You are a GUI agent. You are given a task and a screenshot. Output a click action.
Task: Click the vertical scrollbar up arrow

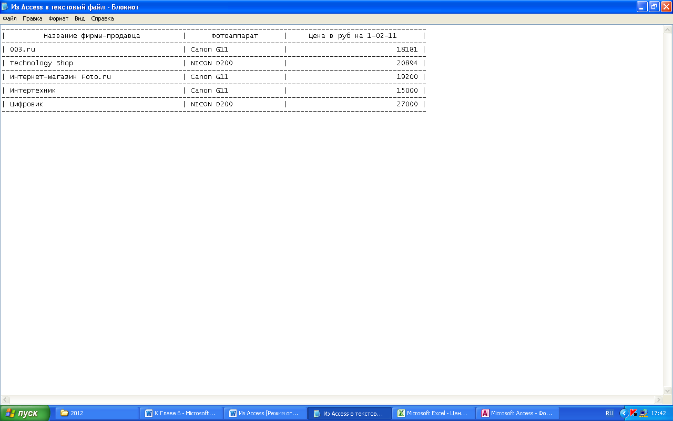click(x=668, y=30)
